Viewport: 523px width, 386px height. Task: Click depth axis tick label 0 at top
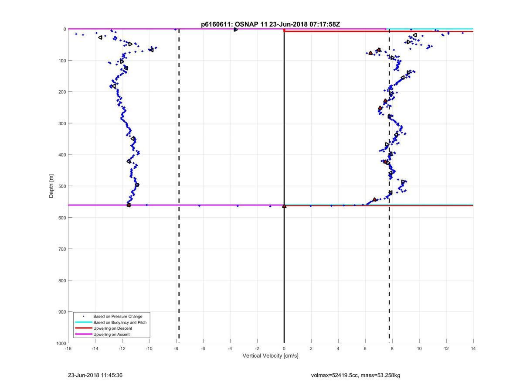tap(65, 29)
